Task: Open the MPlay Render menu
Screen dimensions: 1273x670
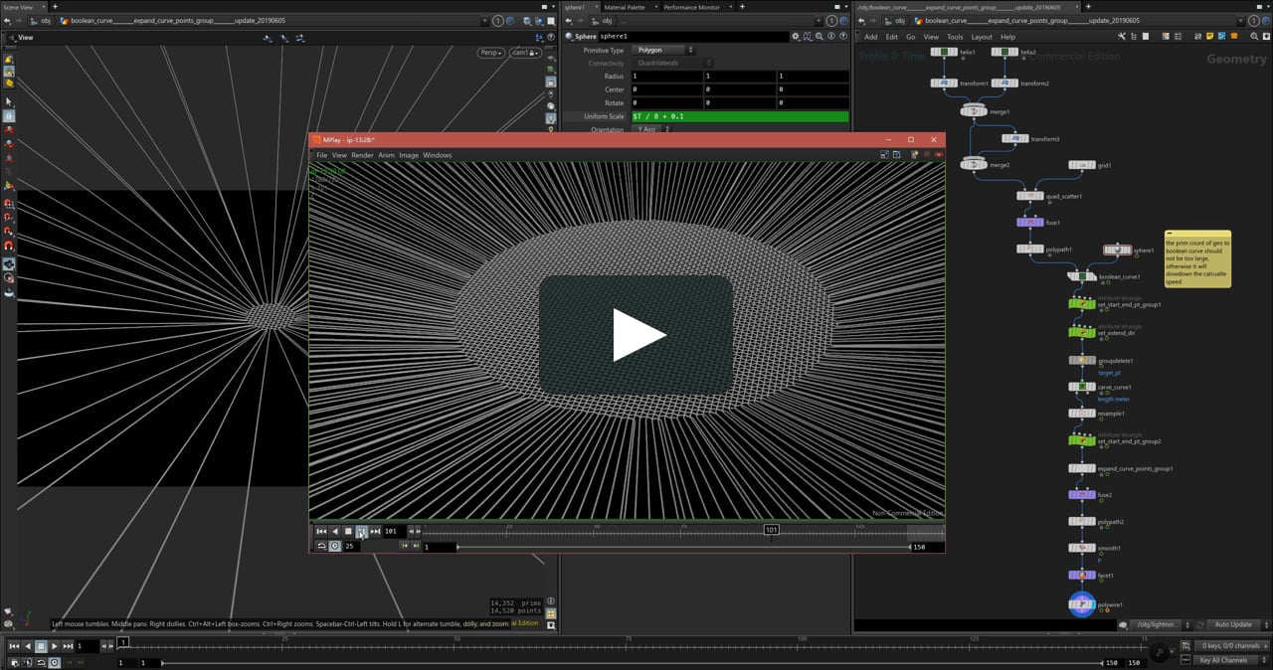Action: (x=362, y=155)
